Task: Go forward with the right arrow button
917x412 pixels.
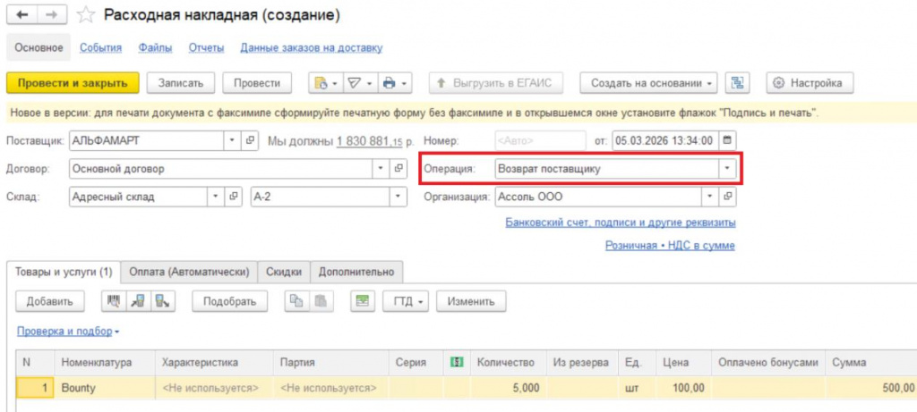Action: (51, 16)
